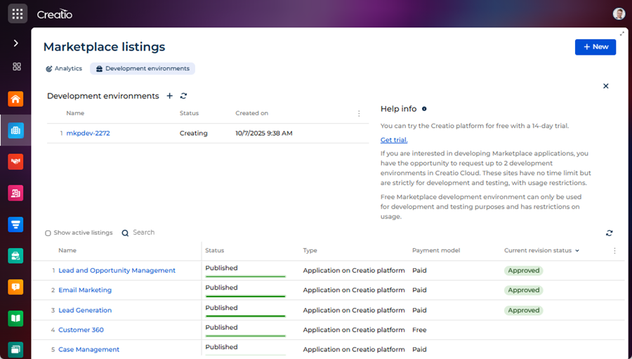Select the Development environments tab

(143, 69)
